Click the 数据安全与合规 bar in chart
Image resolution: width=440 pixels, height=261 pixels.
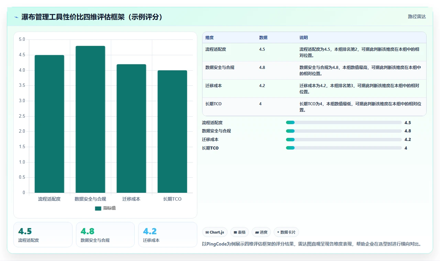coord(90,119)
